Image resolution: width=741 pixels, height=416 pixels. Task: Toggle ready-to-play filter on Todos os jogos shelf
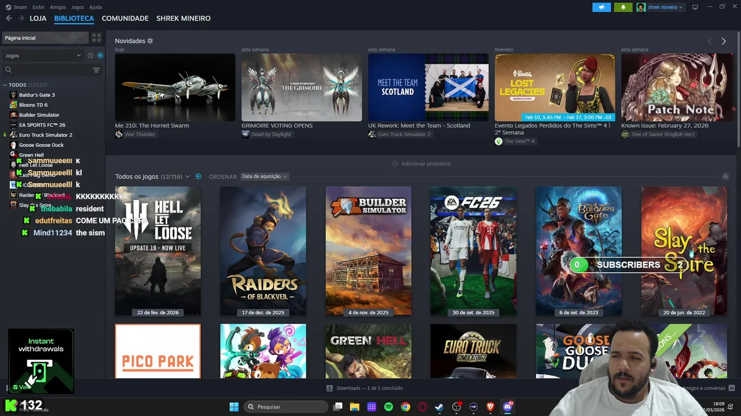(198, 176)
